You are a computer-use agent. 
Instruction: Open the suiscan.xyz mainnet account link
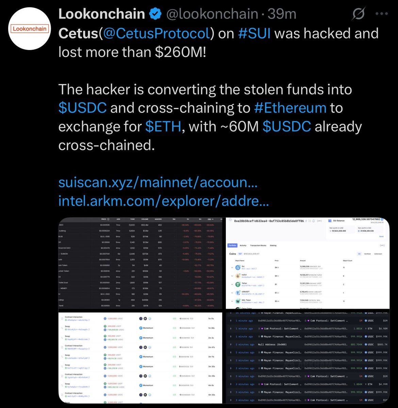(x=158, y=183)
